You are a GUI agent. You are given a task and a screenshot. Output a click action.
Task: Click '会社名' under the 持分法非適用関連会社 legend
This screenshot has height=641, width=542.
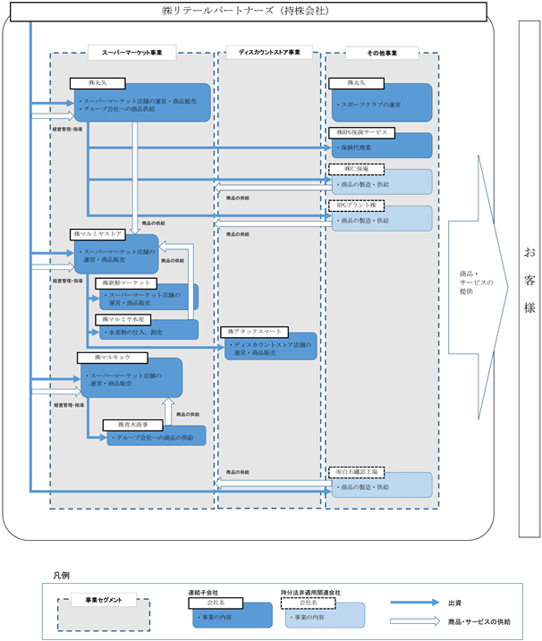[308, 603]
